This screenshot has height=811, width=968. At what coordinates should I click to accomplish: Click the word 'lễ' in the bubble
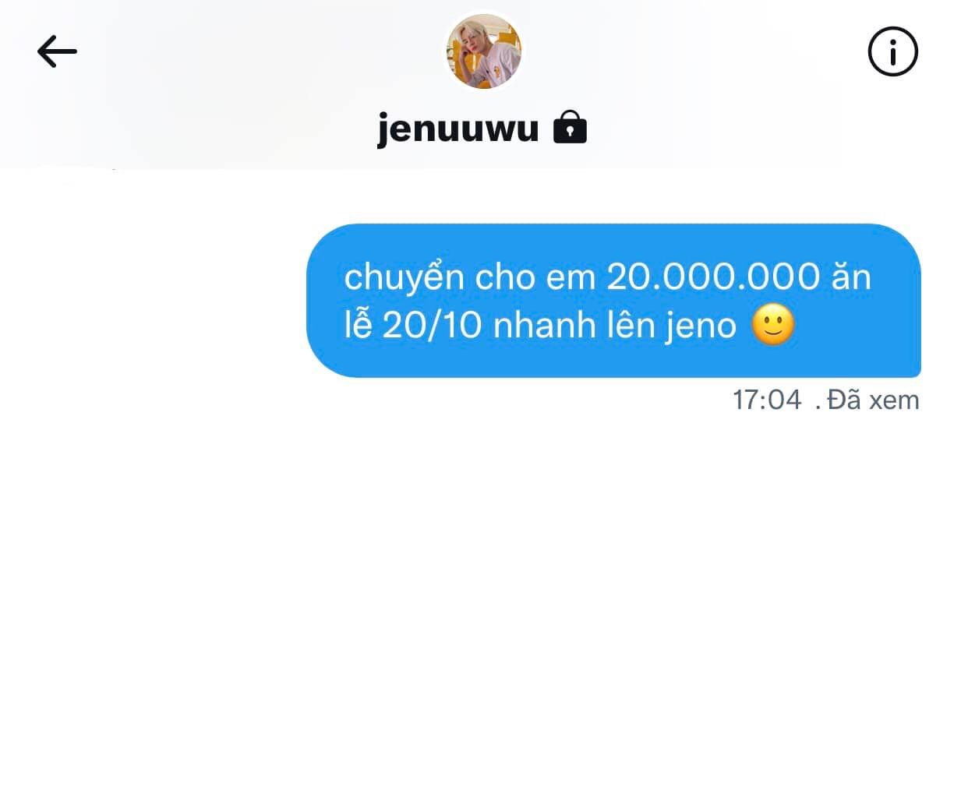358,323
